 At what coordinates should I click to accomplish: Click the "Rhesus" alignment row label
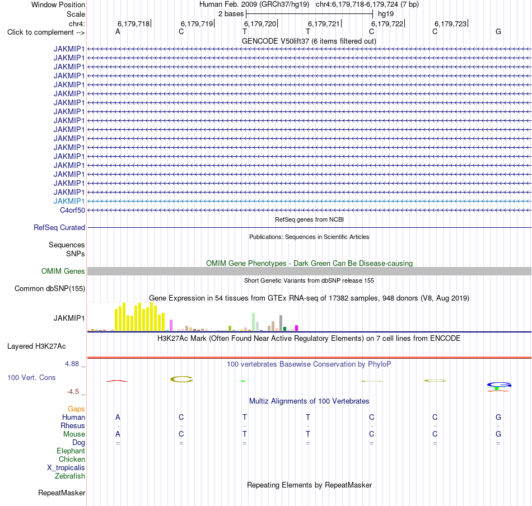[x=73, y=425]
